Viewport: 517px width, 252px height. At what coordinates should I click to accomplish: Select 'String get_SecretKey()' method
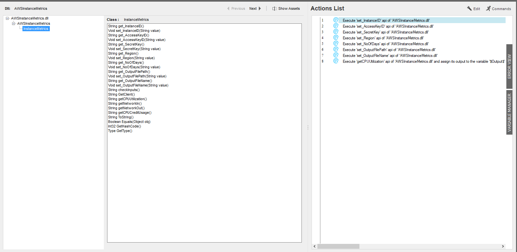[x=126, y=44]
